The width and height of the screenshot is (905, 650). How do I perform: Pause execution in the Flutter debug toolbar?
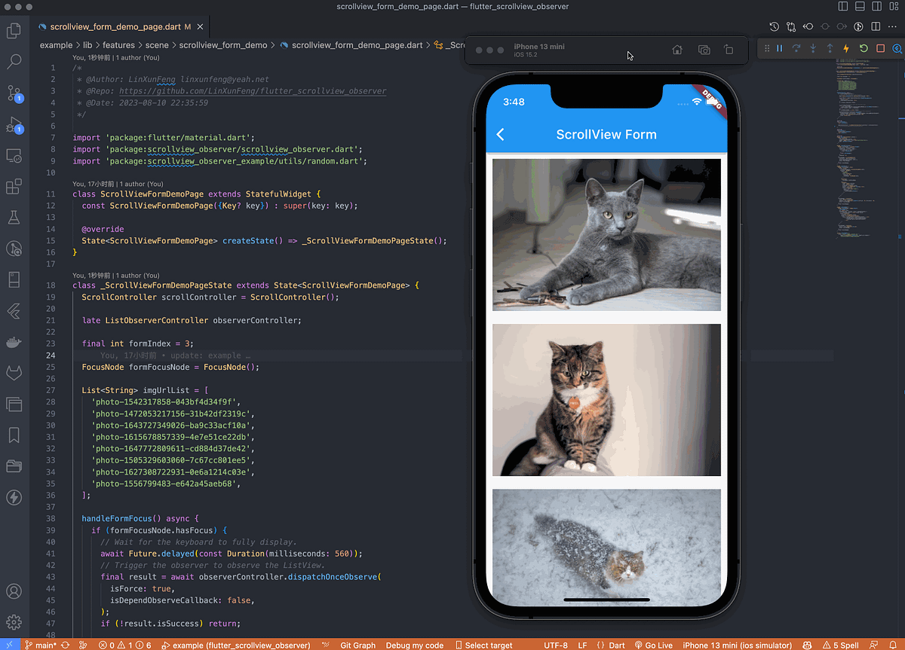click(780, 48)
